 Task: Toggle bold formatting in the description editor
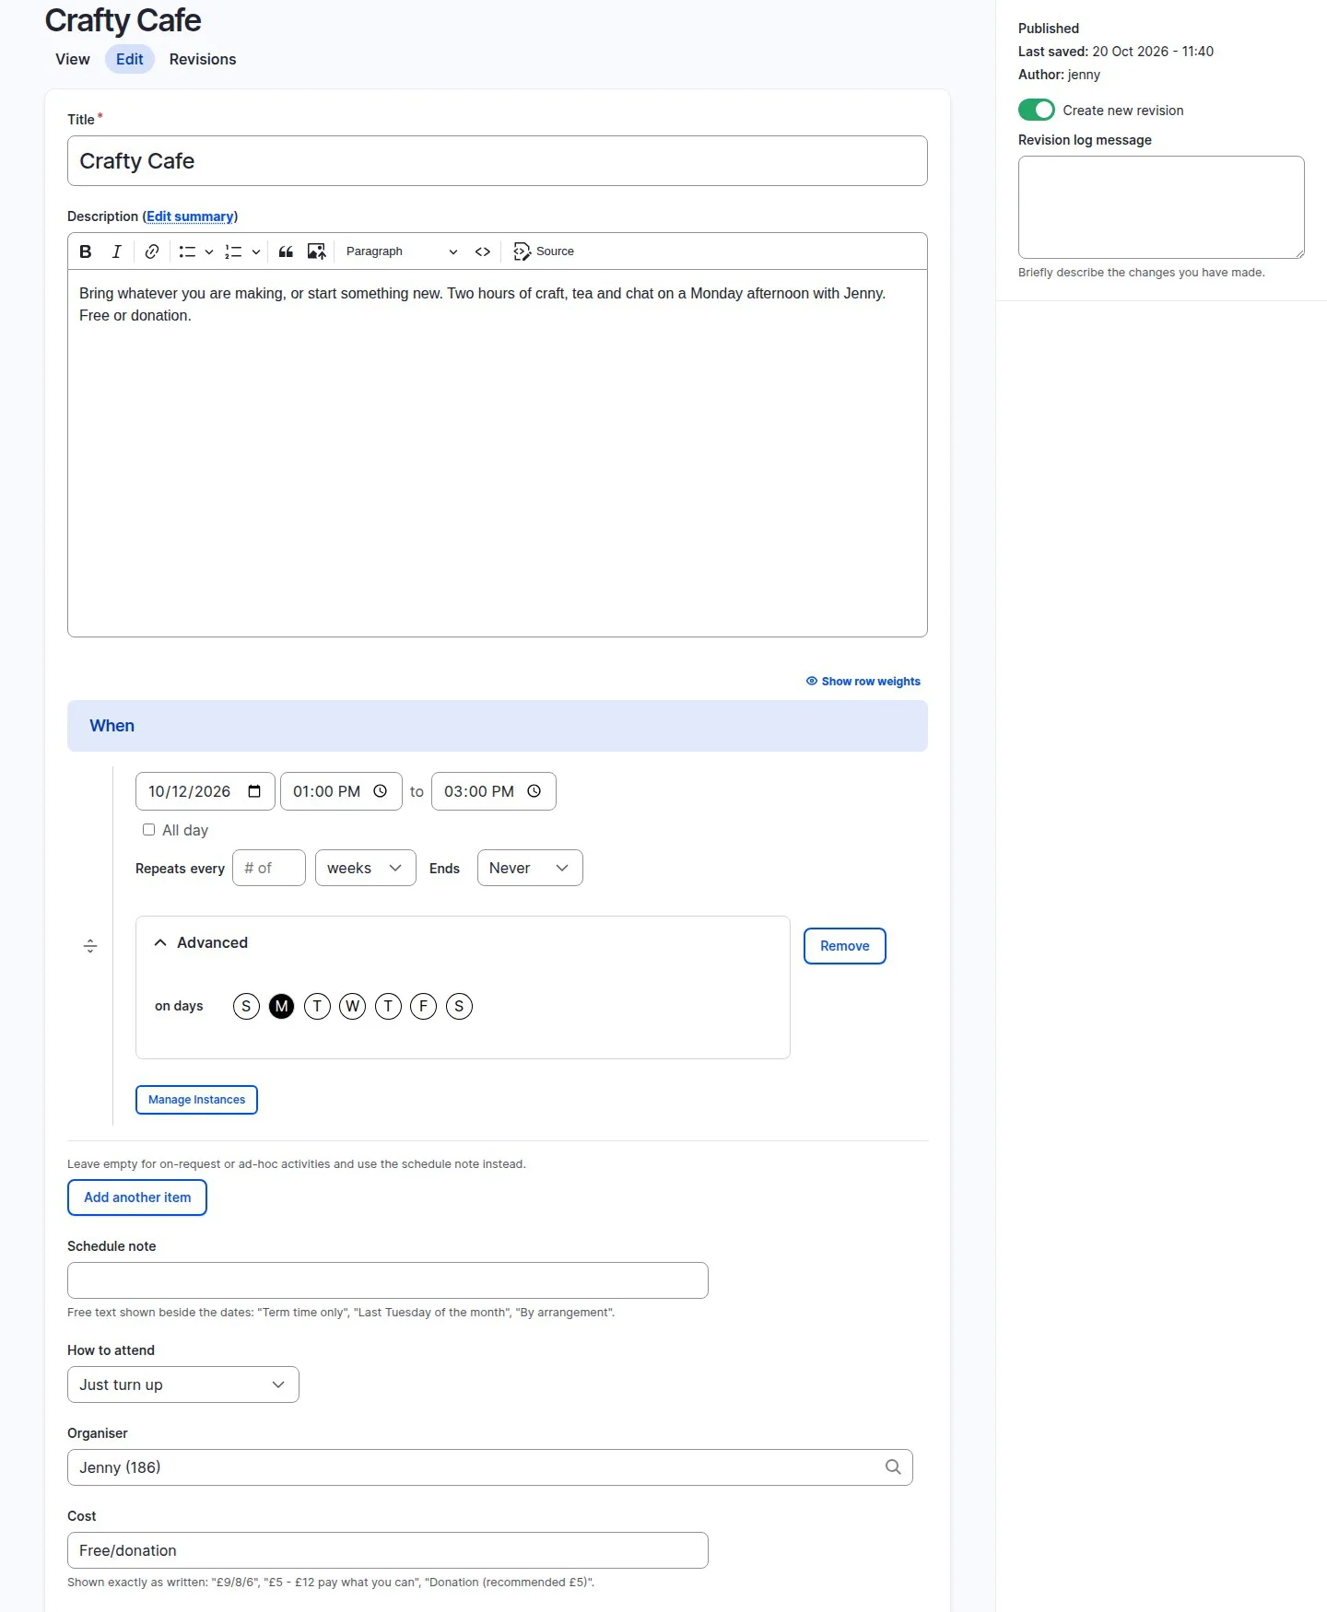pyautogui.click(x=86, y=251)
